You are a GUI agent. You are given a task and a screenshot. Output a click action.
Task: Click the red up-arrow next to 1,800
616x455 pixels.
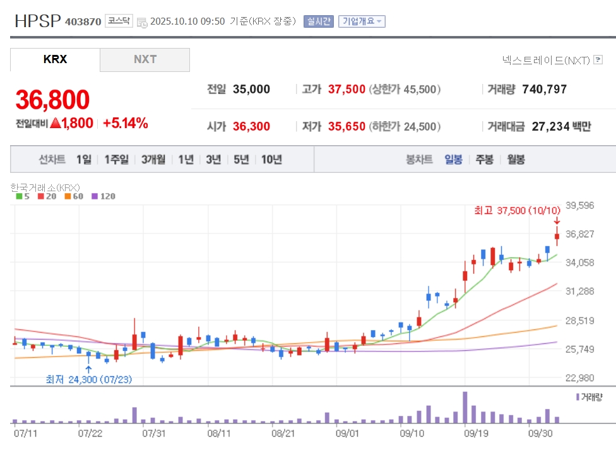click(56, 123)
